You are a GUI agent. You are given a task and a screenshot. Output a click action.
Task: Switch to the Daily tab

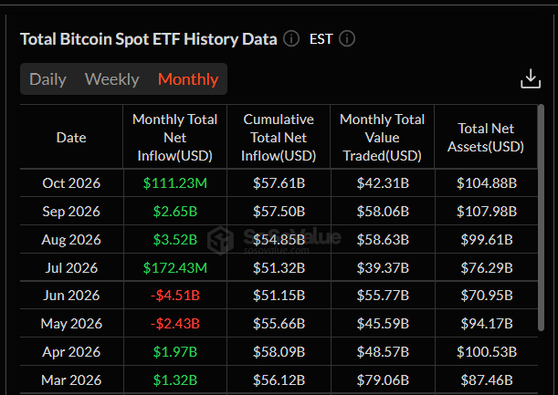tap(47, 79)
